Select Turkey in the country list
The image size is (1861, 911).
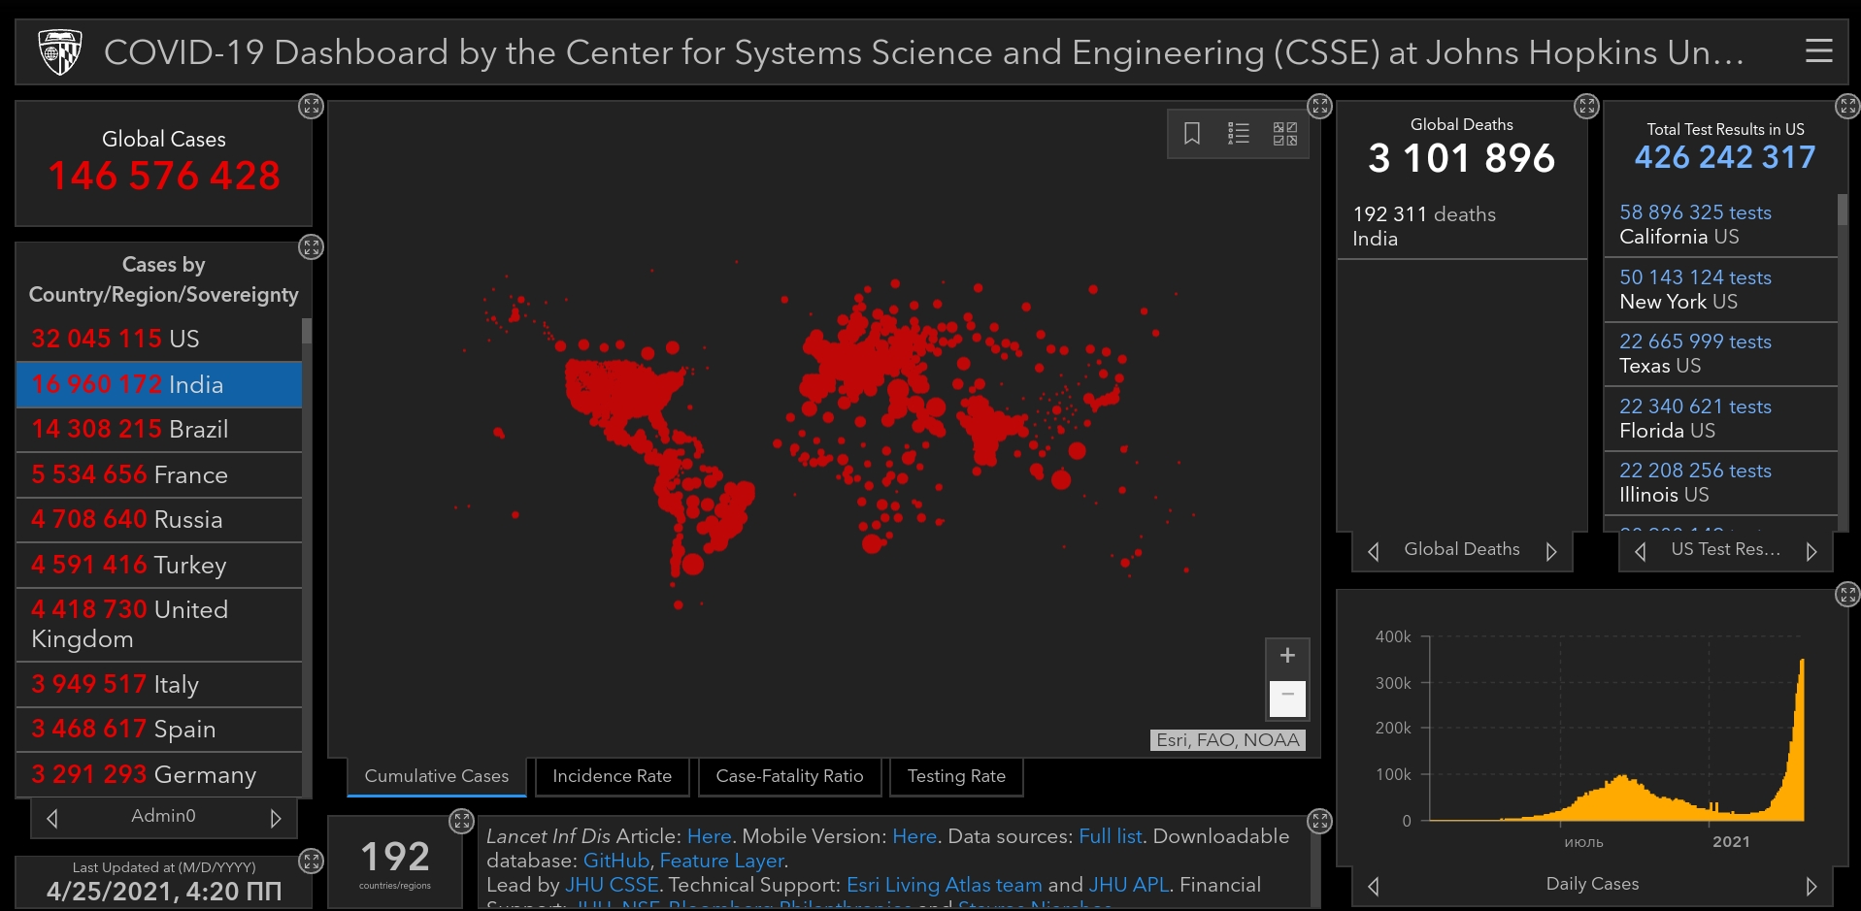coord(159,565)
